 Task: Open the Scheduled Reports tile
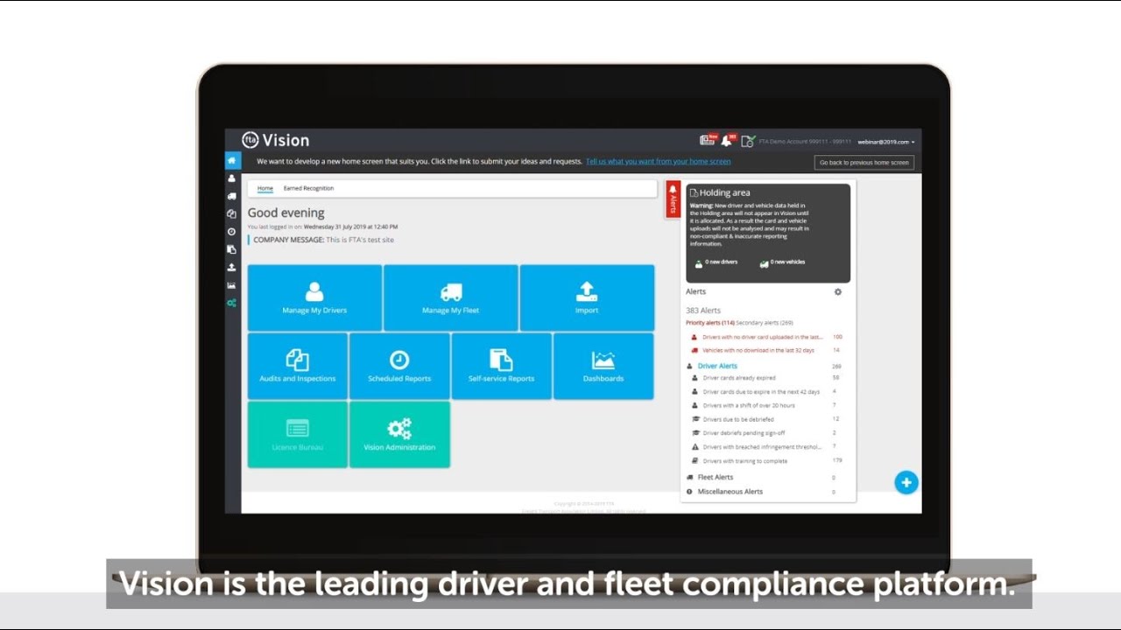coord(399,366)
